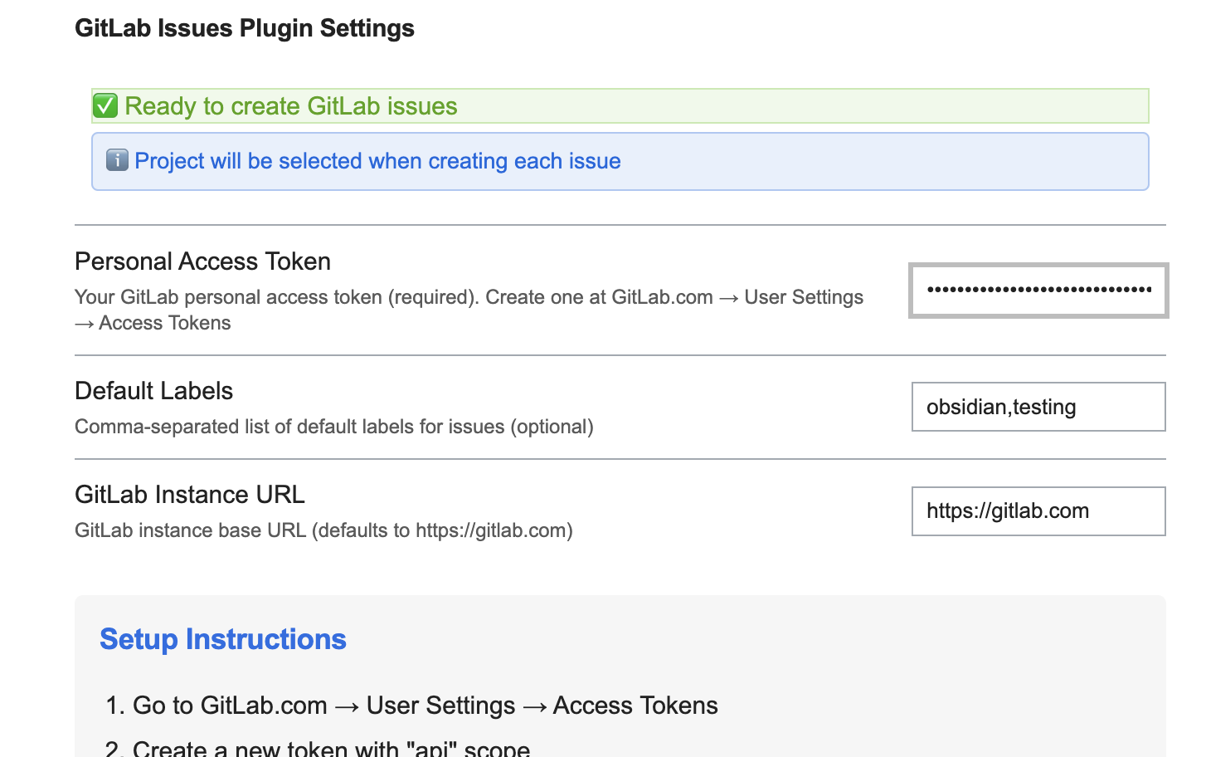The width and height of the screenshot is (1206, 757).
Task: Click the GitLab Issues Plugin Settings title
Action: click(244, 27)
